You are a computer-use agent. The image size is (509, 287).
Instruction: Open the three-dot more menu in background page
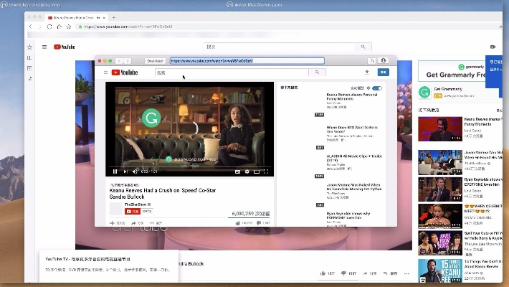click(x=406, y=273)
